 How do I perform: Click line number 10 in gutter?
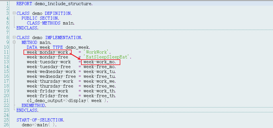pyautogui.click(x=6, y=47)
